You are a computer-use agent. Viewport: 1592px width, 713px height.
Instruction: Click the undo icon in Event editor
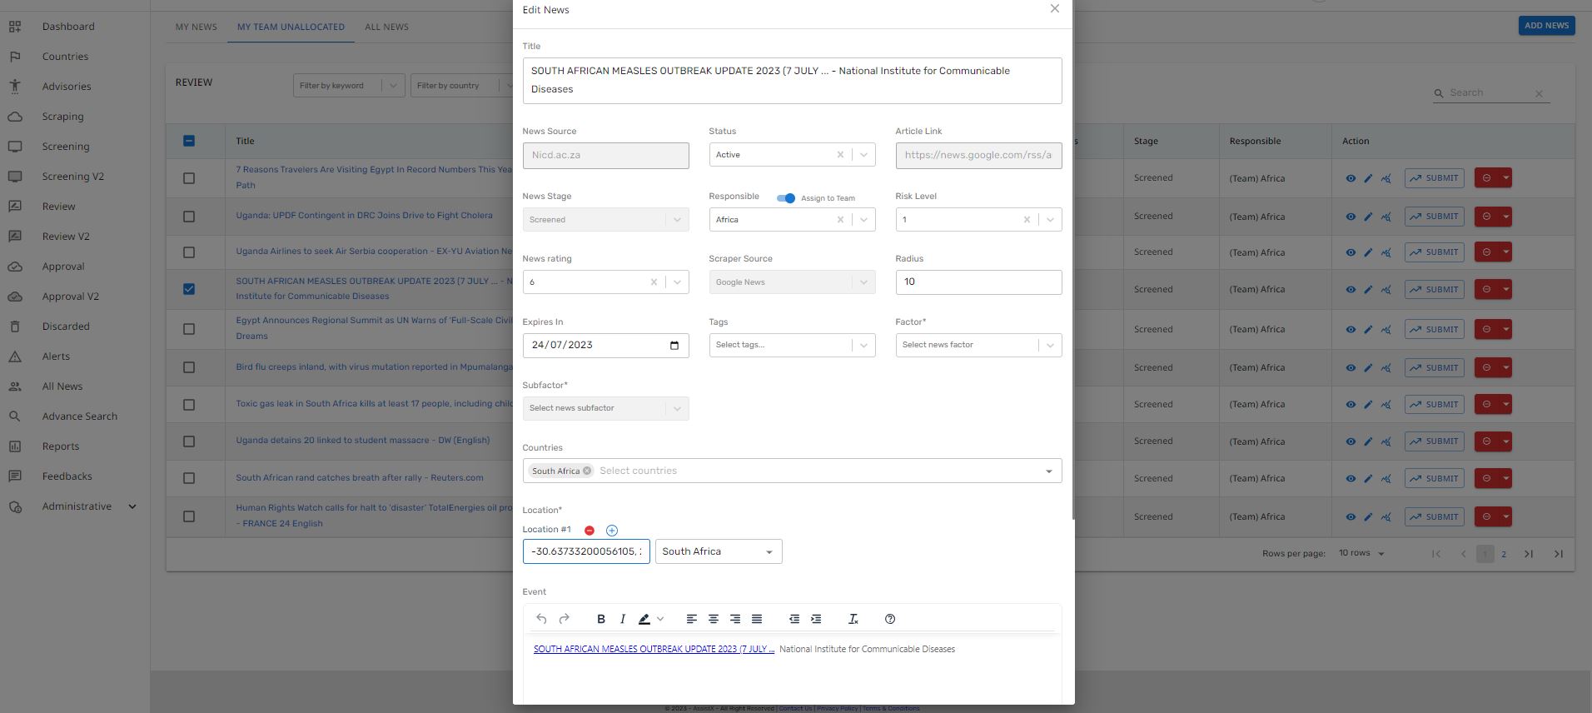coord(541,619)
